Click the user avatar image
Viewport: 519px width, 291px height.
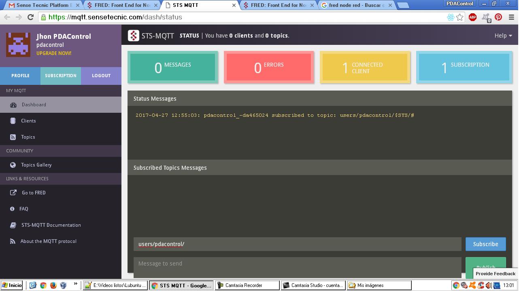[x=18, y=44]
